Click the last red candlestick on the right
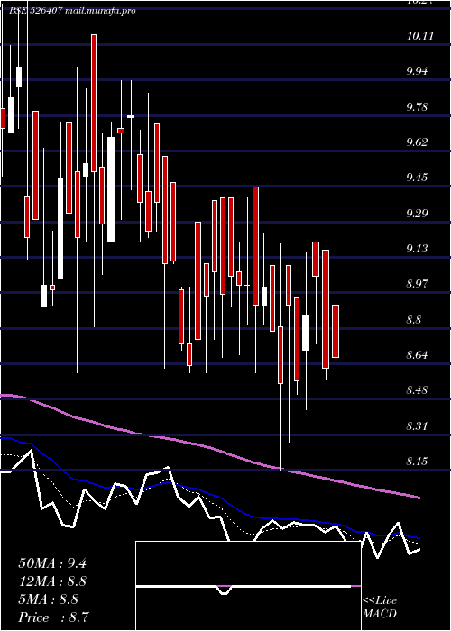 (336, 331)
